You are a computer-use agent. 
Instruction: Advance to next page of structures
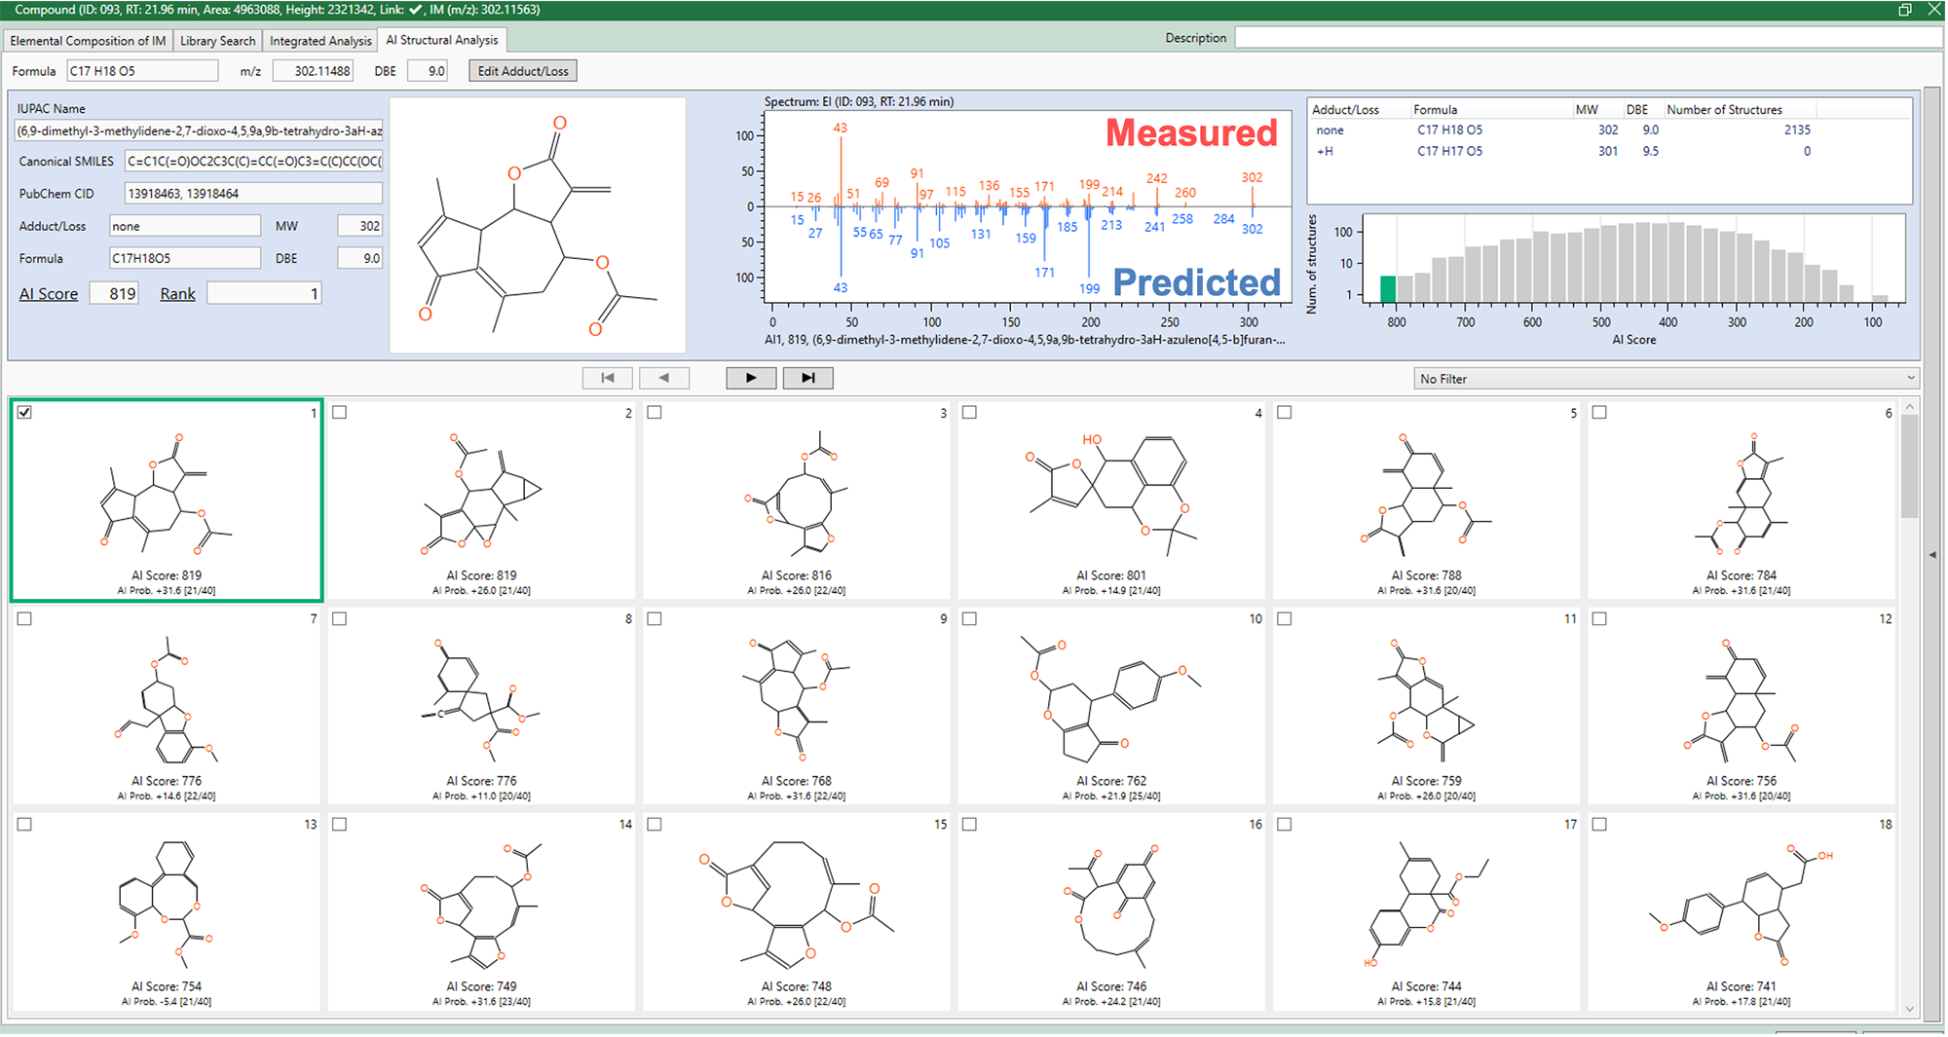click(750, 378)
